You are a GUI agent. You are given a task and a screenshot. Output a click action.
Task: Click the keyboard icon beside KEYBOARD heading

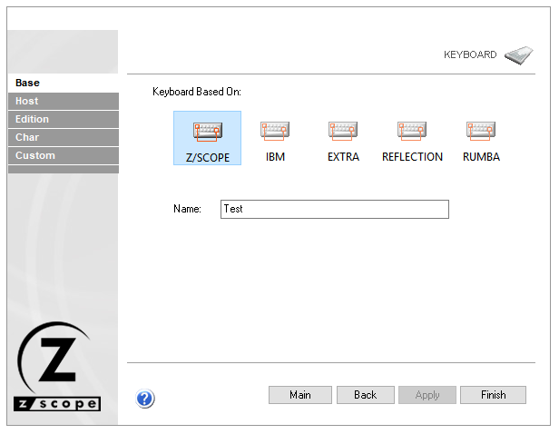coord(519,54)
